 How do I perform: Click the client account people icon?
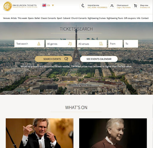pyautogui.click(x=112, y=6)
